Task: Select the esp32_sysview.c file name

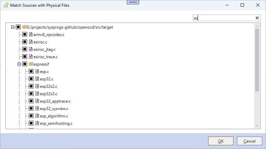Action: tap(54, 109)
